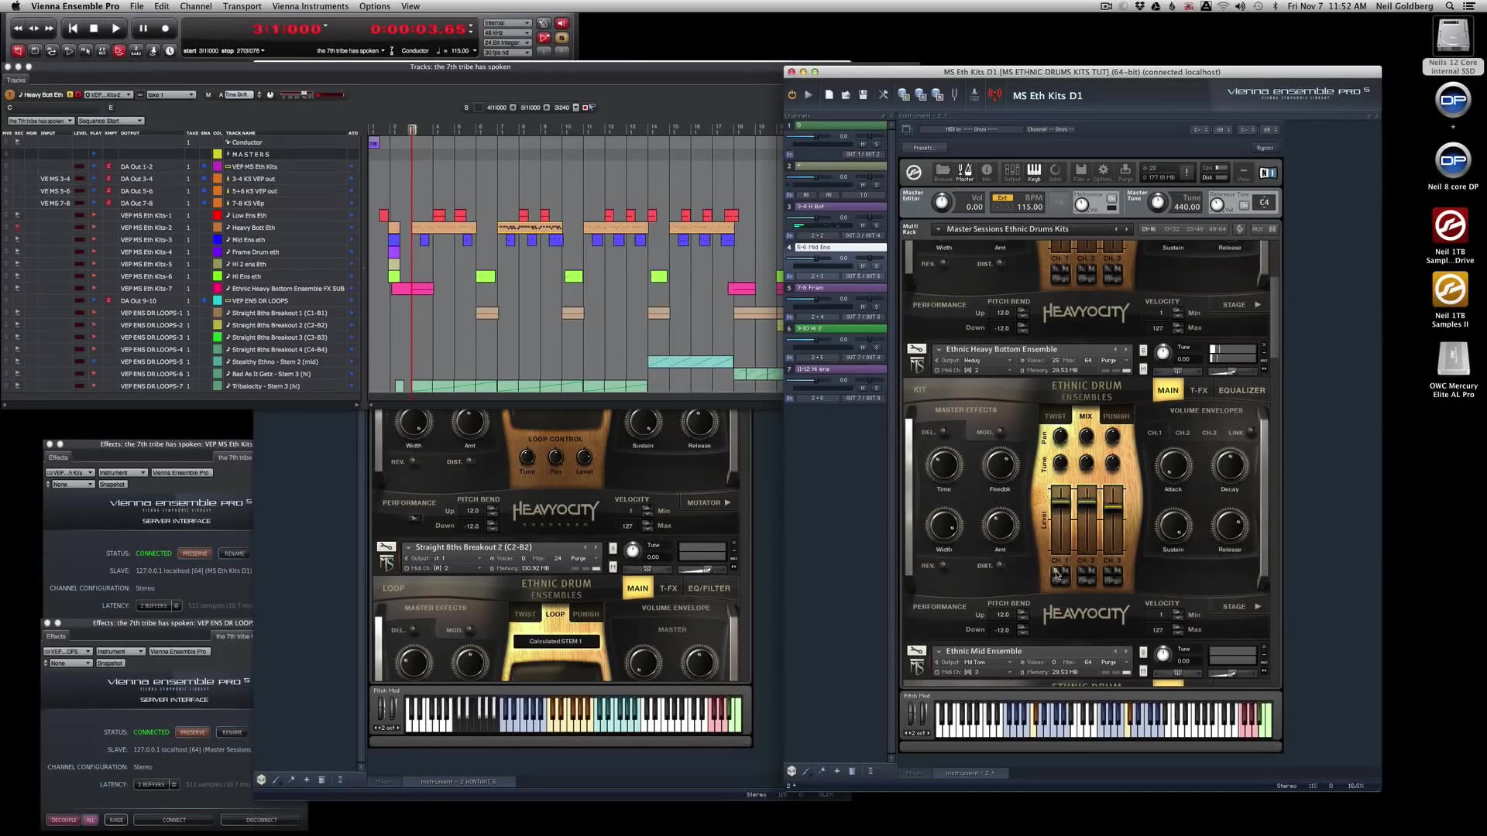Click the wait-for-note clock icon
The height and width of the screenshot is (836, 1487).
point(170,51)
